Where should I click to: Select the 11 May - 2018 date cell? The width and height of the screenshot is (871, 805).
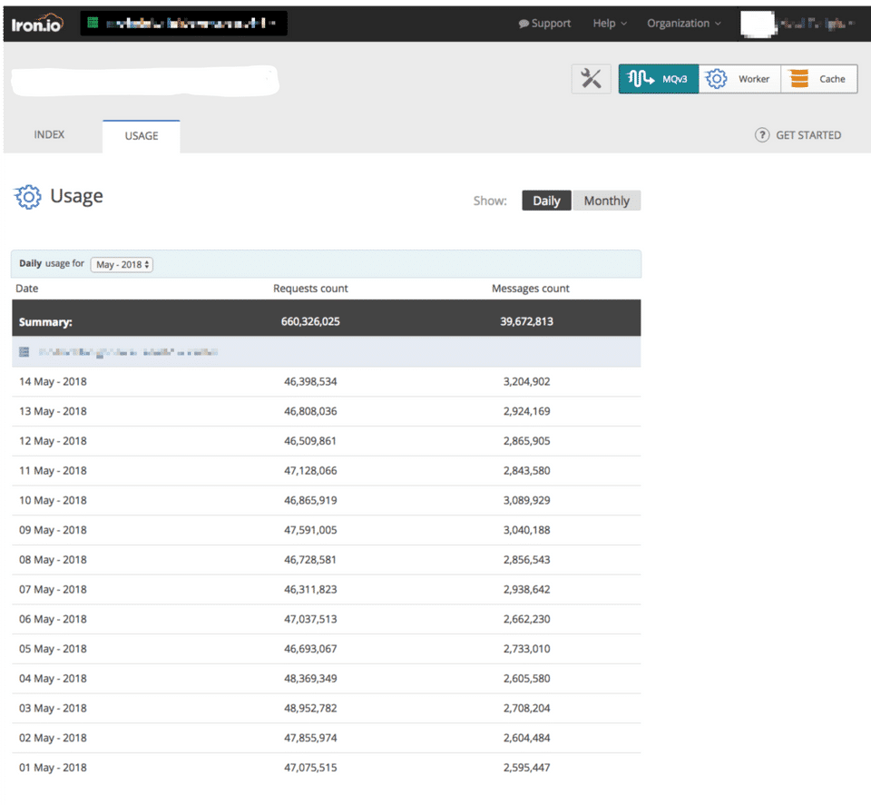[x=53, y=470]
